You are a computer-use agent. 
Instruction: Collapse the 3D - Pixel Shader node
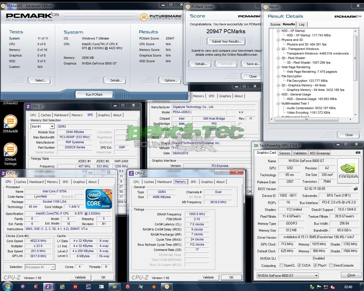coord(278,58)
